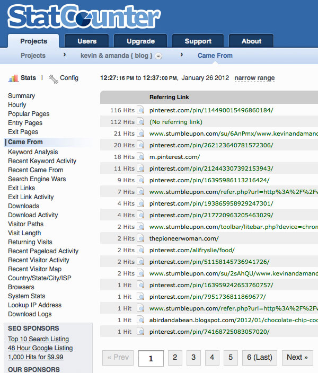Image resolution: width=318 pixels, height=373 pixels.
Task: Open magnify icon for 112 Hits row
Action: click(x=140, y=122)
